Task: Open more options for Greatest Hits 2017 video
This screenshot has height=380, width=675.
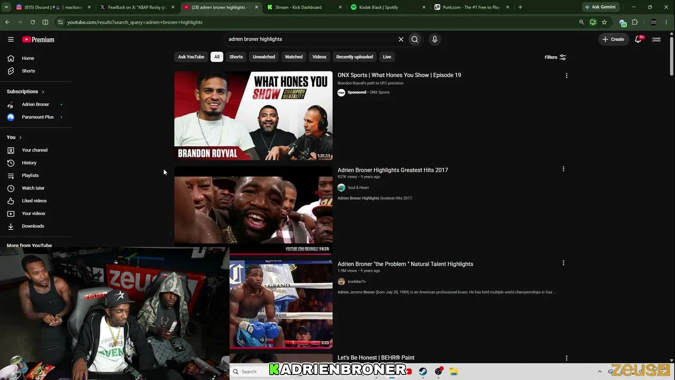Action: (563, 169)
